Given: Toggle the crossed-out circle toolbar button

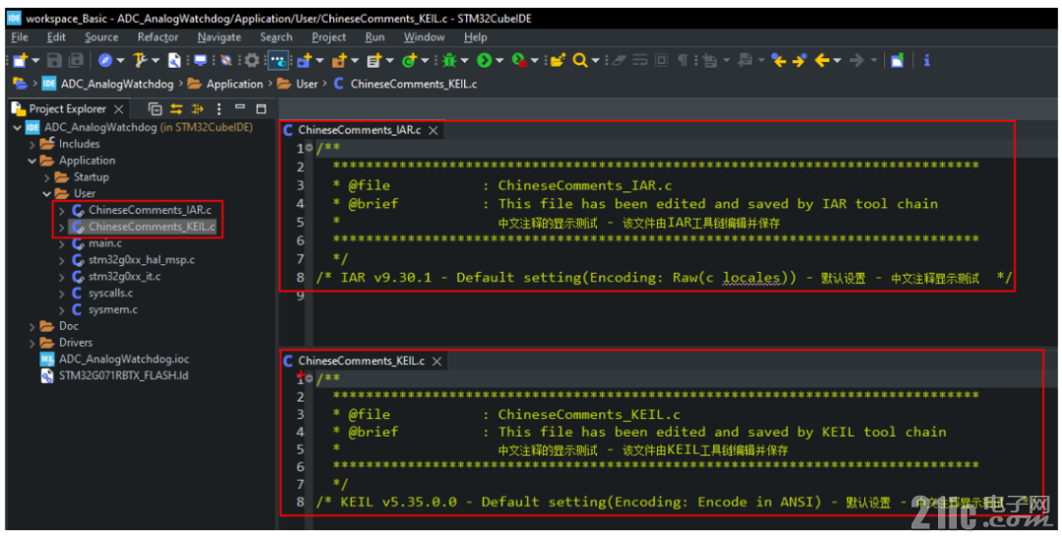Looking at the screenshot, I should tap(226, 60).
